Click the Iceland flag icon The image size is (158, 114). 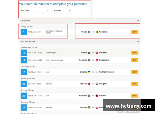(x=89, y=84)
